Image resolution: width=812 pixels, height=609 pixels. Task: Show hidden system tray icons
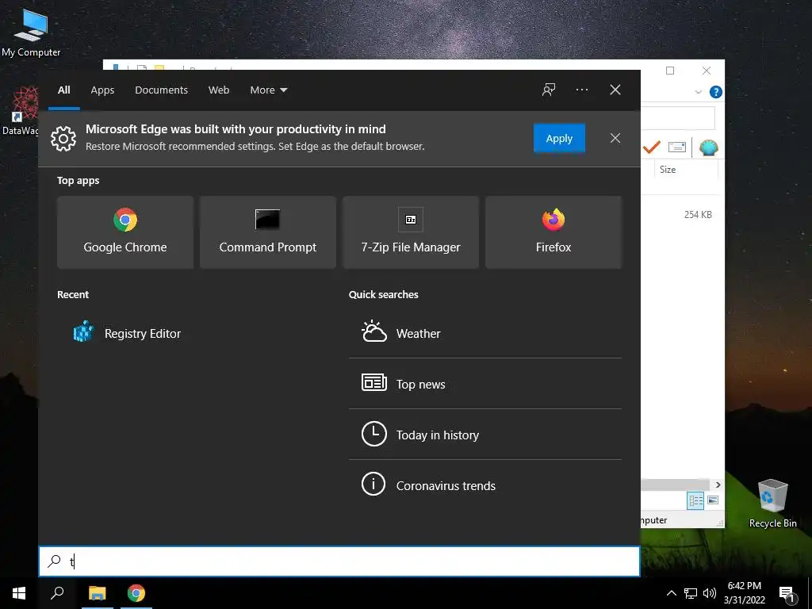point(671,593)
